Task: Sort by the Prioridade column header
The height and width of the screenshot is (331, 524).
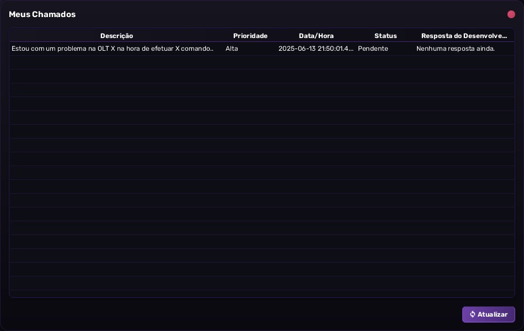Action: (250, 36)
